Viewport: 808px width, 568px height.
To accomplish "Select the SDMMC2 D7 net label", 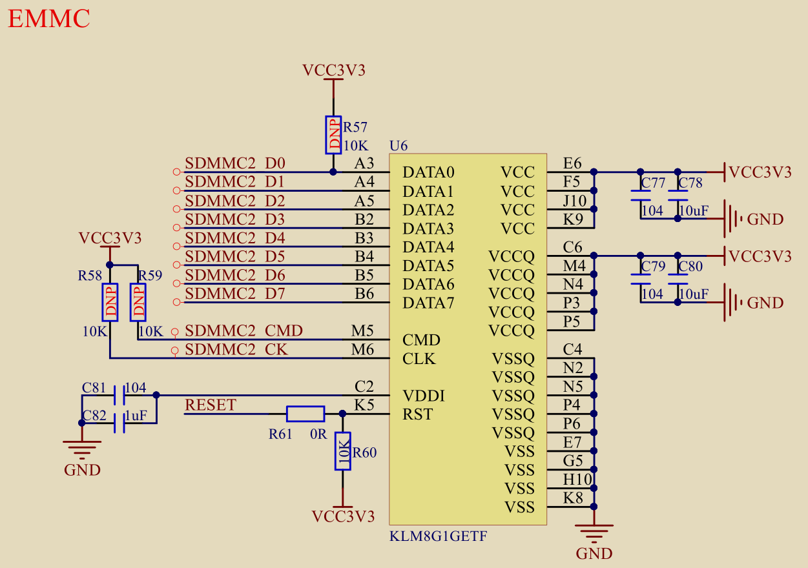I will 235,294.
